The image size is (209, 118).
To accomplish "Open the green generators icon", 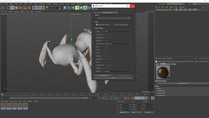I will pyautogui.click(x=73, y=8).
